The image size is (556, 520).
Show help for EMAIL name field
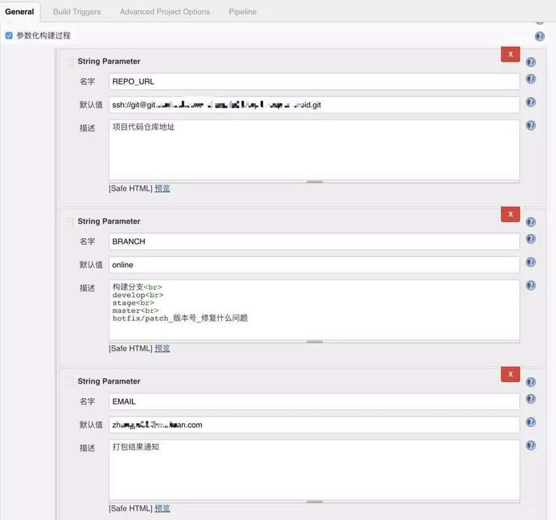(531, 399)
